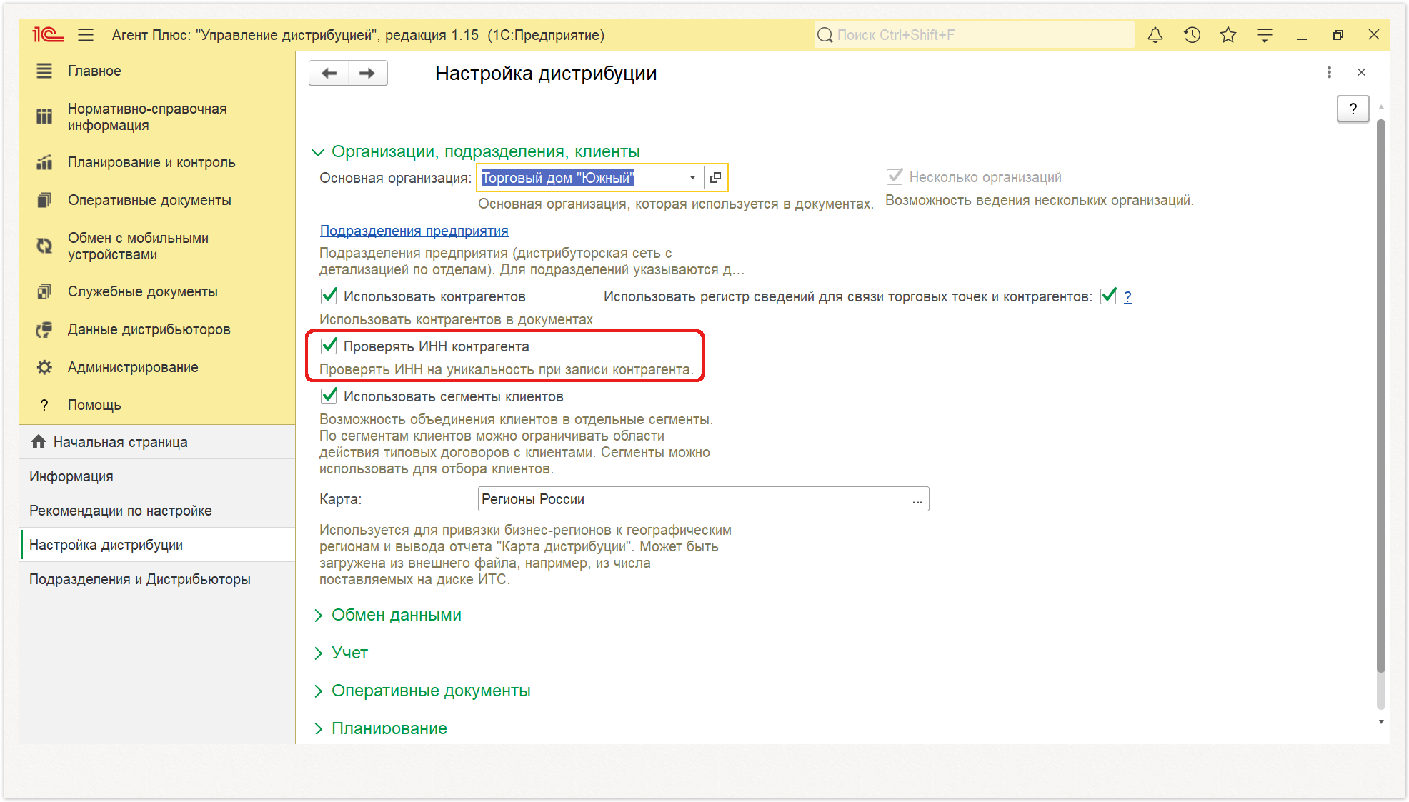1409x802 pixels.
Task: Close the Настройка дистрибуции form tab
Action: tap(1361, 72)
